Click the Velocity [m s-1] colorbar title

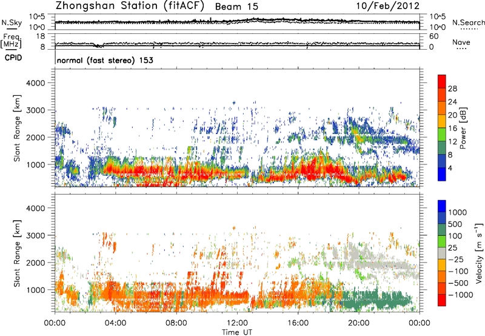[479, 253]
